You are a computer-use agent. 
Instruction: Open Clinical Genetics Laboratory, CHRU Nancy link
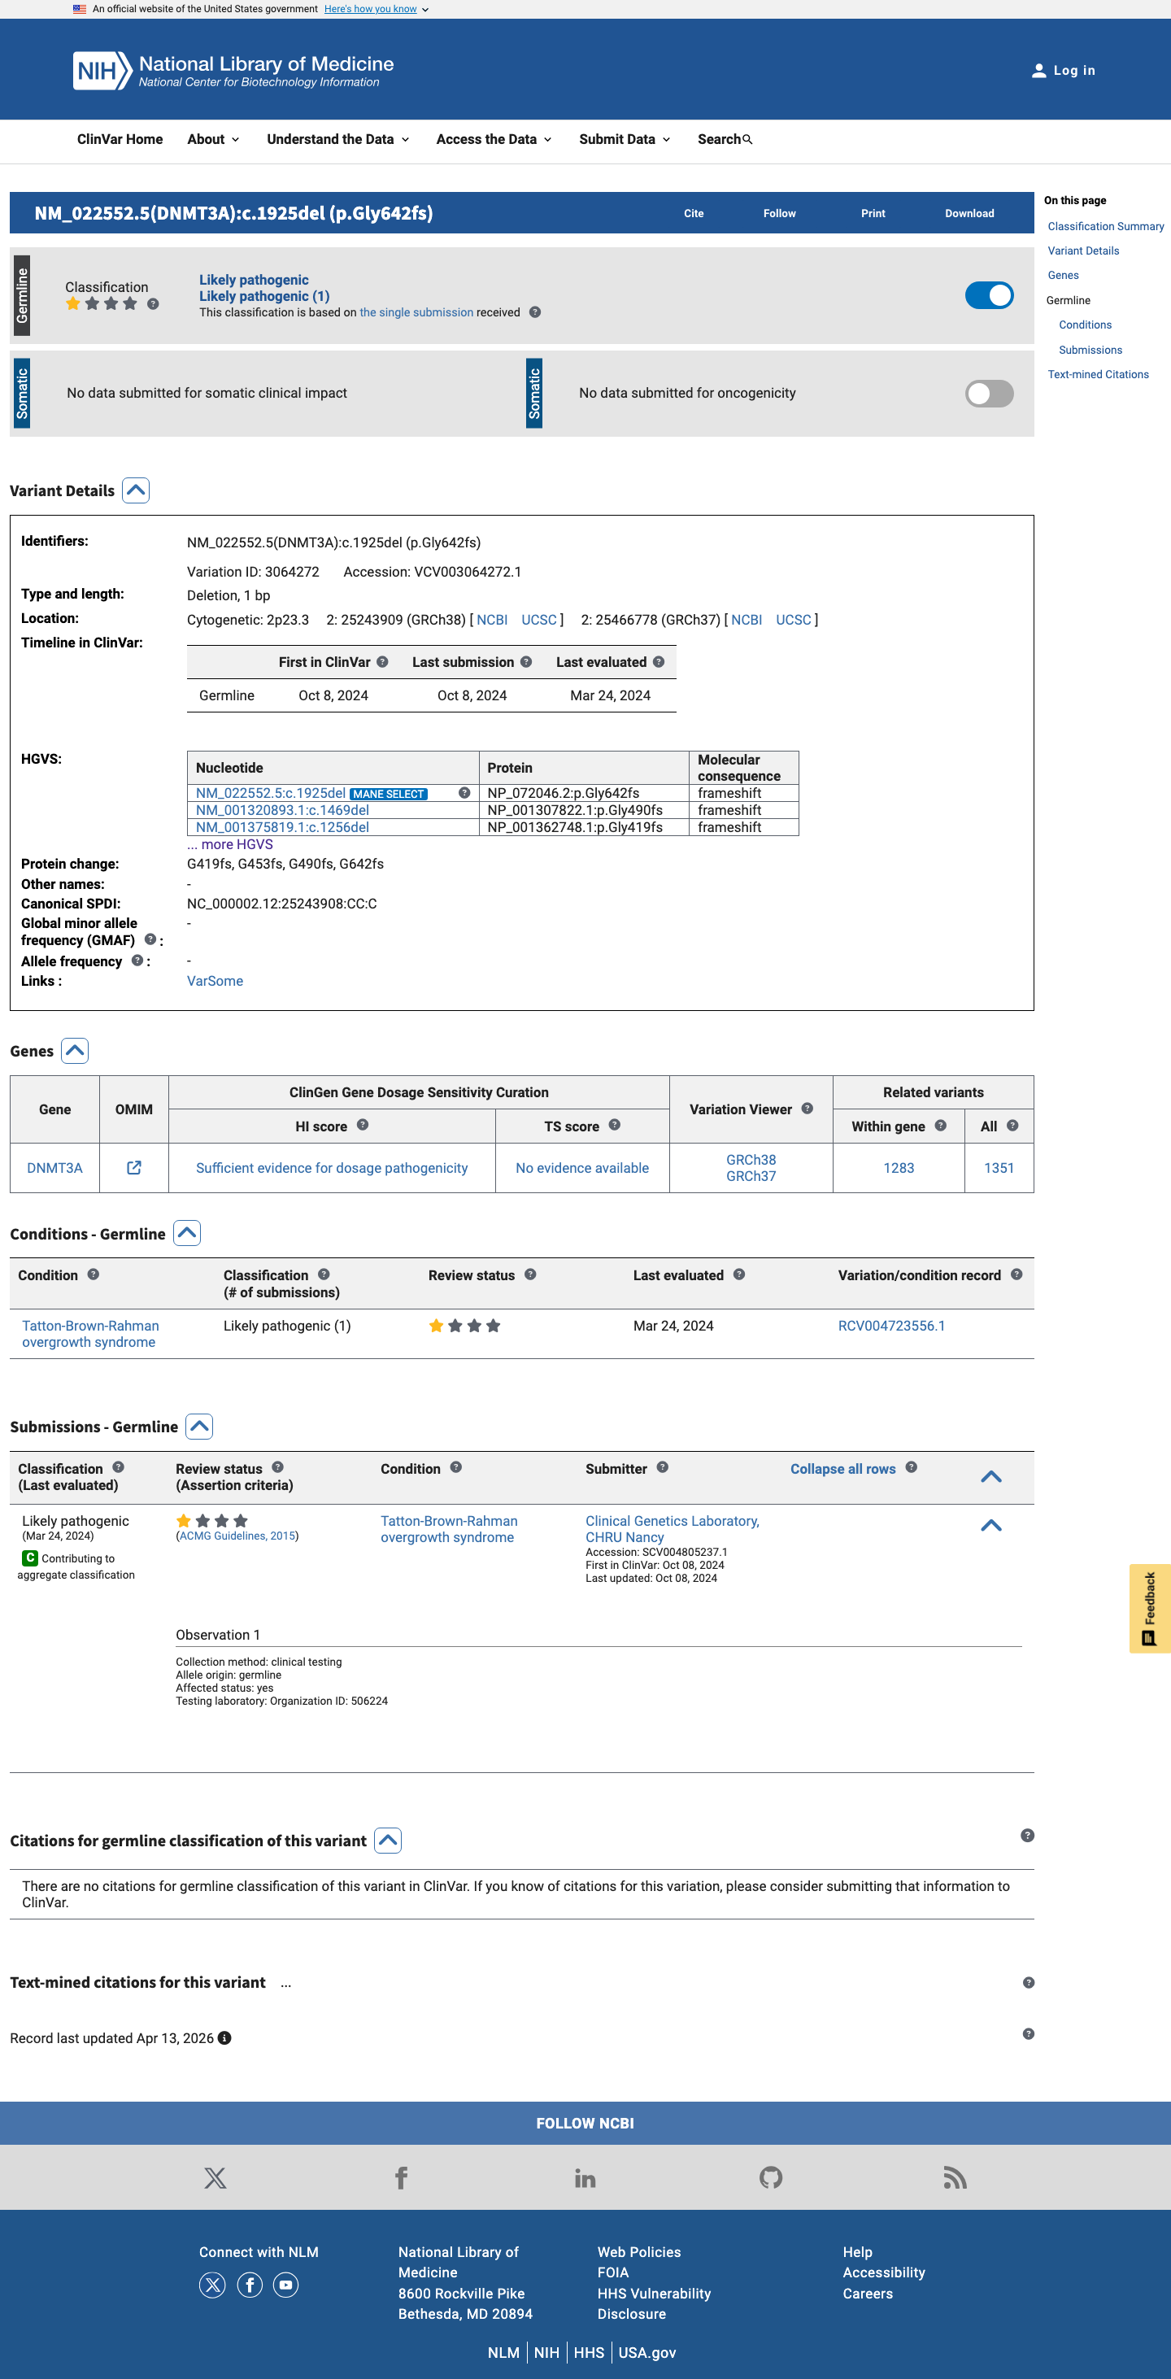pos(673,1528)
